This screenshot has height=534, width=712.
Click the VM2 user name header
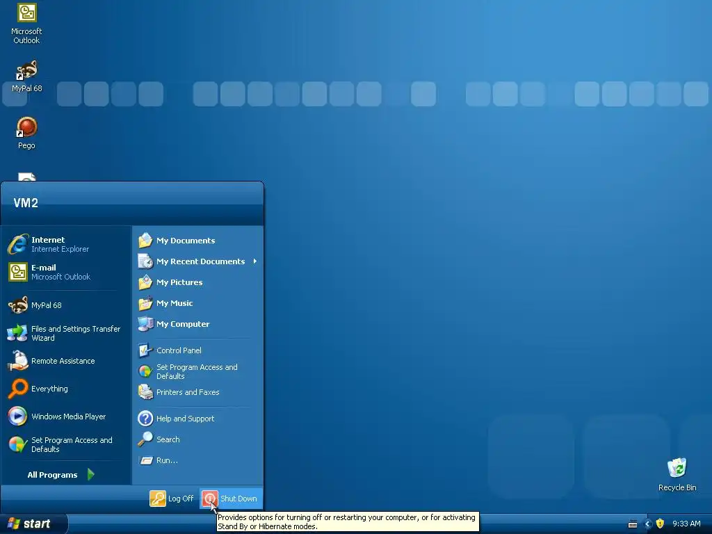click(x=26, y=202)
